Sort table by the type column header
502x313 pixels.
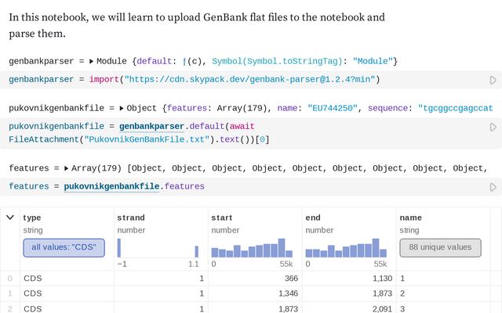[x=32, y=218]
